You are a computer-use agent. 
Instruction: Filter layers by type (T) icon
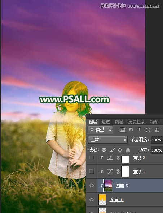coord(140,129)
